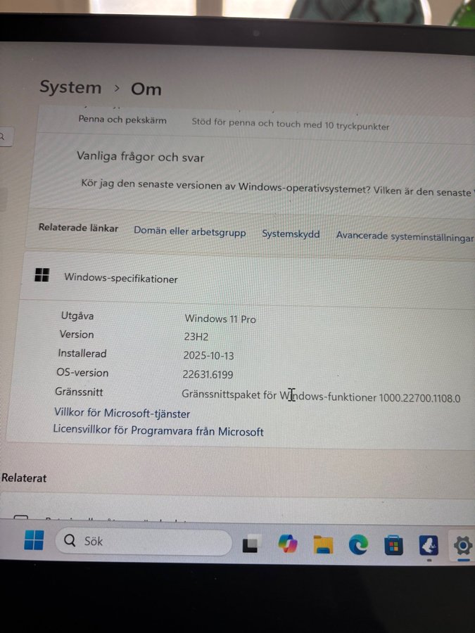475x633 pixels.
Task: Click the blue app icon beside Settings gear
Action: tap(429, 545)
